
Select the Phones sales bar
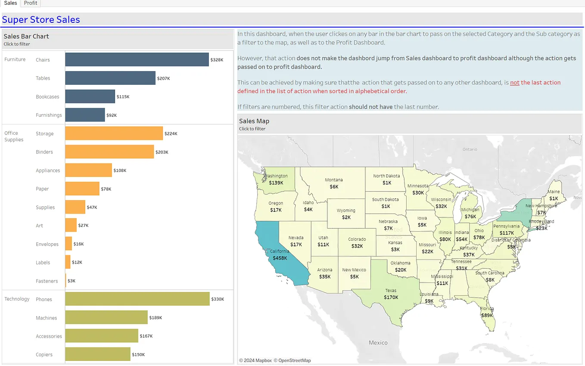point(137,299)
